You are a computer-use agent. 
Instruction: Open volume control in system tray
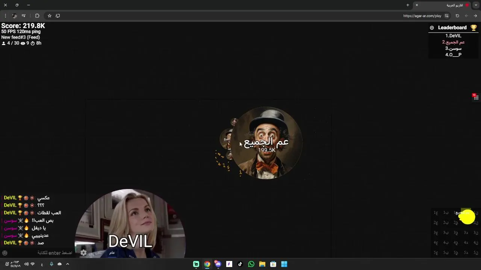(x=26, y=264)
